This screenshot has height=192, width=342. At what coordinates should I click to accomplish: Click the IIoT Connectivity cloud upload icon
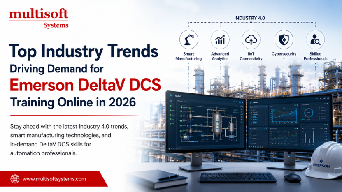[x=251, y=39]
